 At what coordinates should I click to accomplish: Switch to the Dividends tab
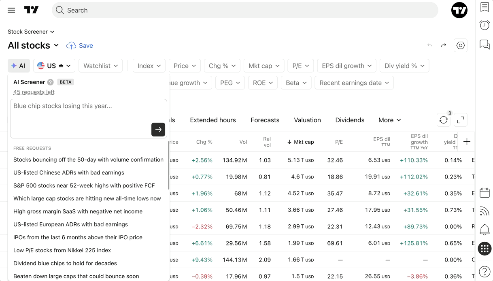tap(350, 120)
